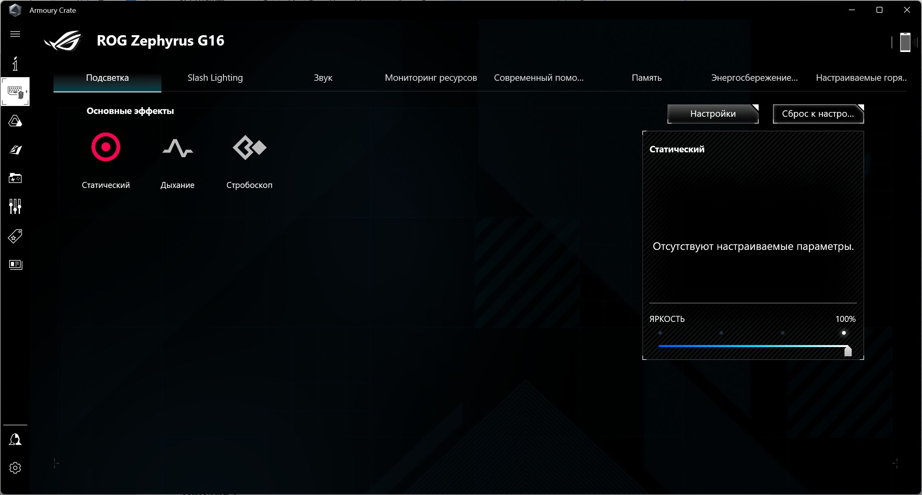Click the ROG logo in the header
Image resolution: width=922 pixels, height=495 pixels.
pyautogui.click(x=63, y=41)
